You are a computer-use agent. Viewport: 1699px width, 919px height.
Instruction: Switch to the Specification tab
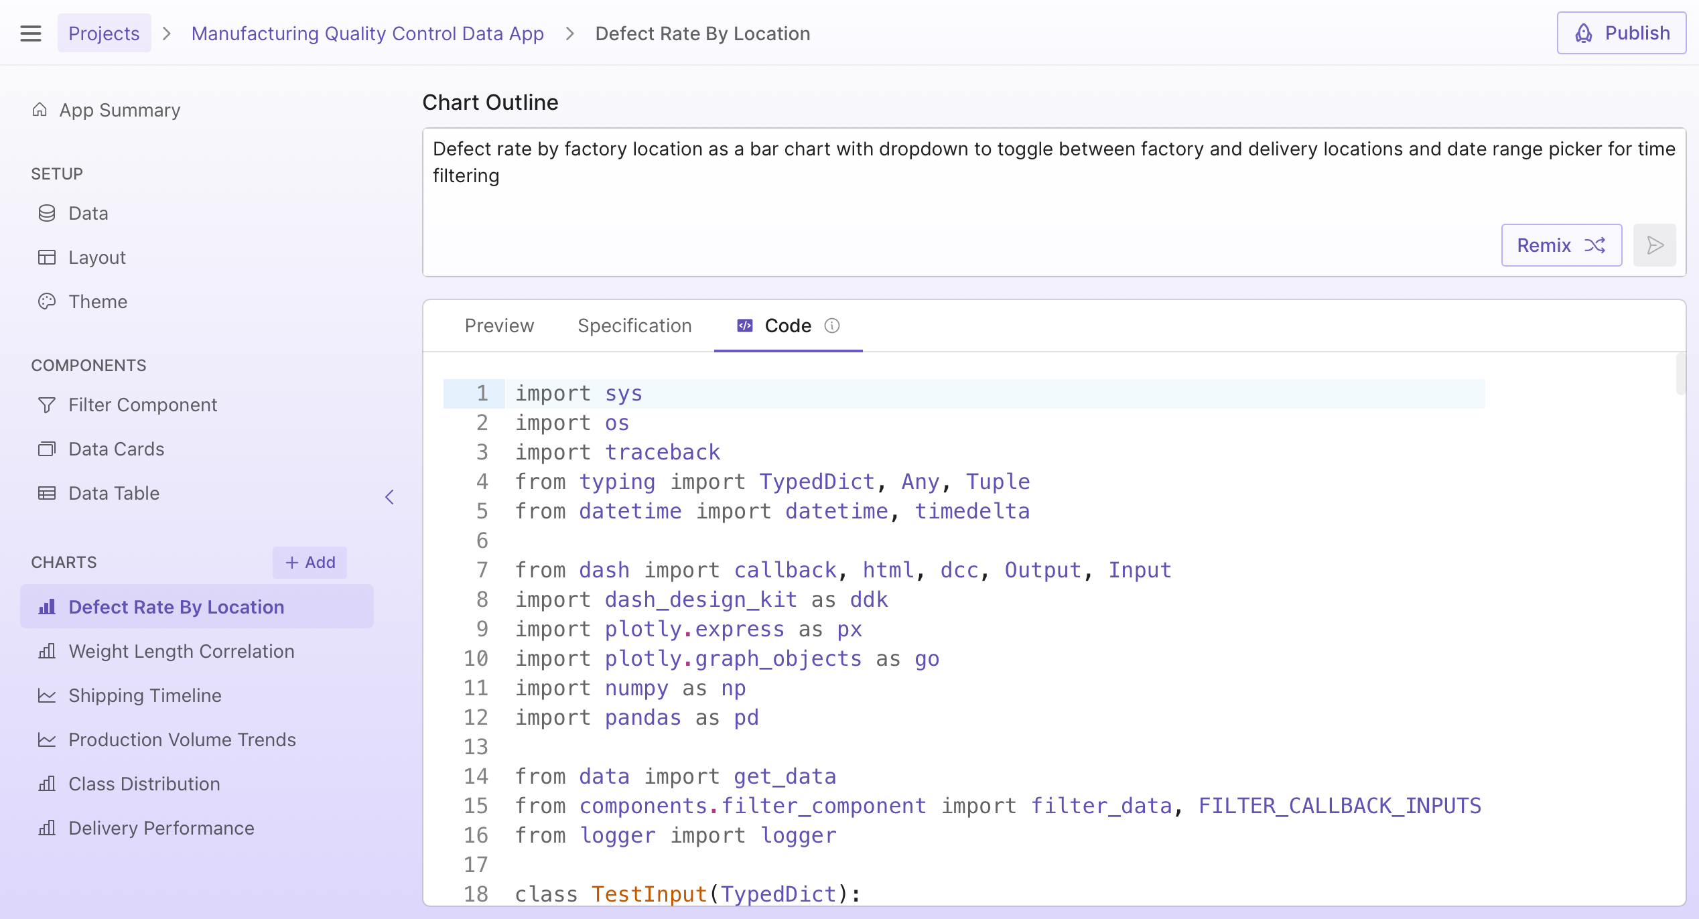point(634,326)
